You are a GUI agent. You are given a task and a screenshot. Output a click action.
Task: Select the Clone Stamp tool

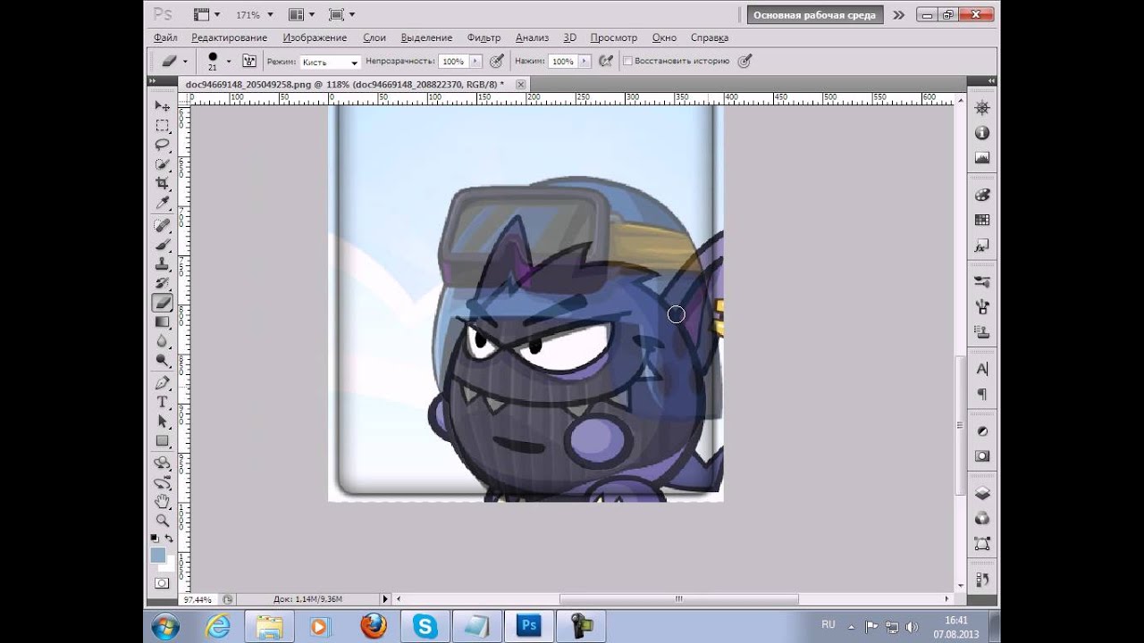[x=162, y=263]
